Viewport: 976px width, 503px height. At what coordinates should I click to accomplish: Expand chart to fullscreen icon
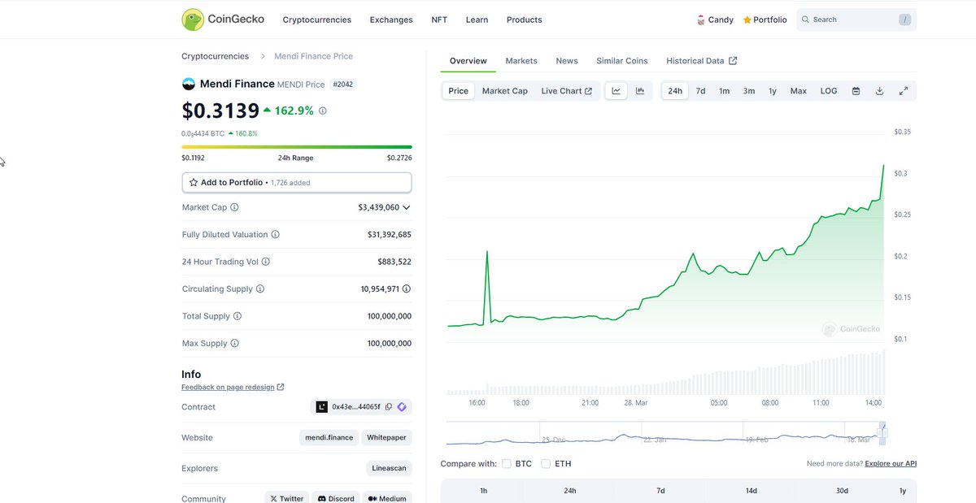click(x=903, y=91)
